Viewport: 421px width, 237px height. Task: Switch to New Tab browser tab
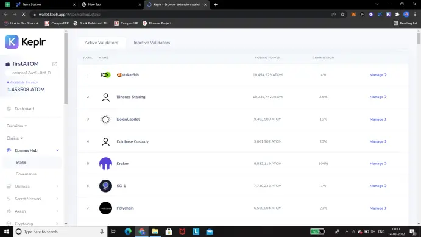click(x=110, y=4)
